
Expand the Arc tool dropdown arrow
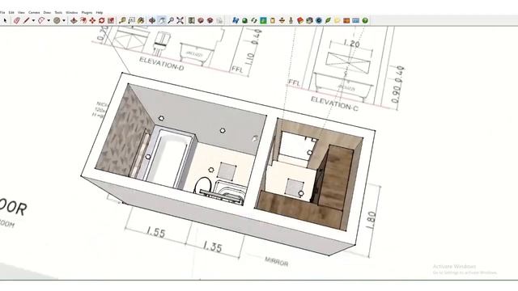tap(49, 20)
